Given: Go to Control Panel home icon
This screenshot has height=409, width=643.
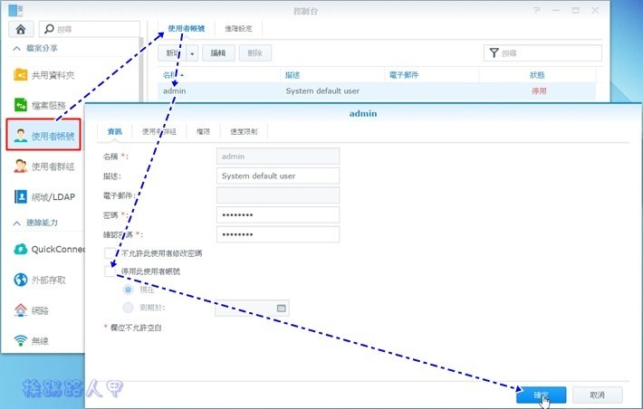Looking at the screenshot, I should [x=21, y=29].
